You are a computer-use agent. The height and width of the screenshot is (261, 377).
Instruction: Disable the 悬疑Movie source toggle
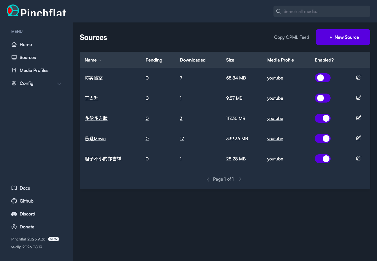tap(323, 139)
